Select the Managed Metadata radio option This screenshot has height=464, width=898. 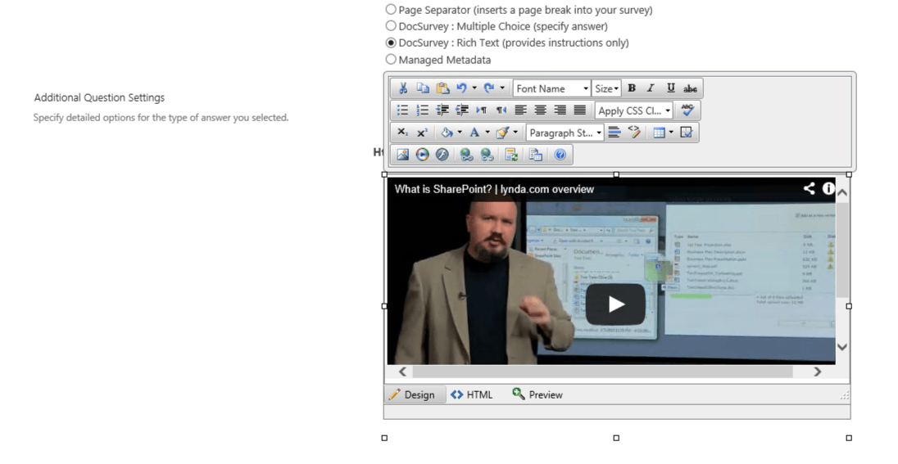pyautogui.click(x=391, y=59)
